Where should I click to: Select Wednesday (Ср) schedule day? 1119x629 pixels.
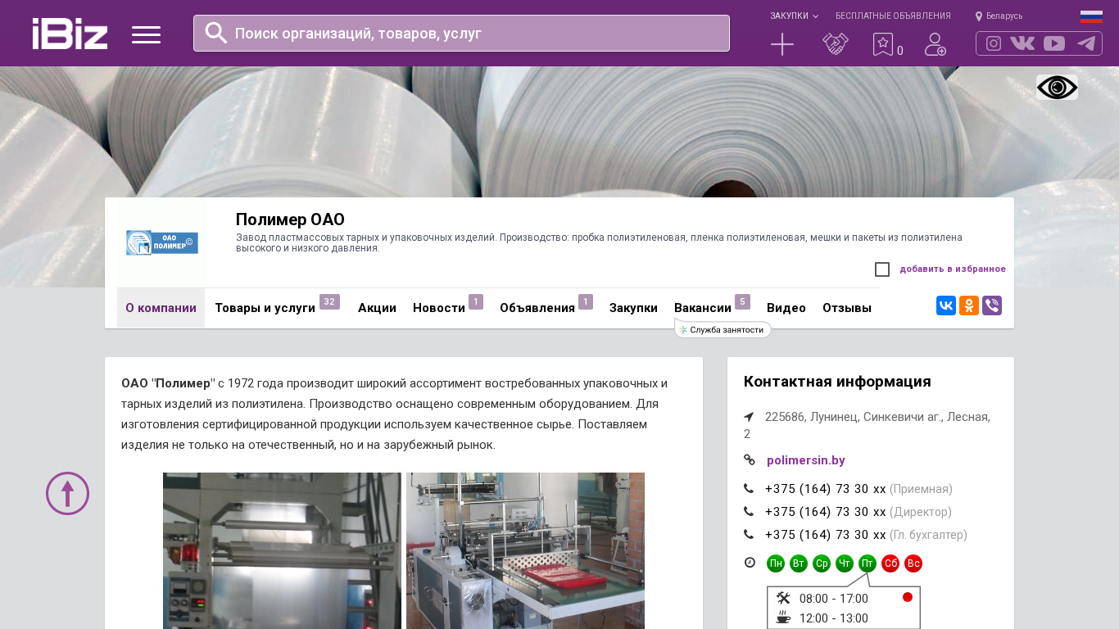tap(822, 563)
